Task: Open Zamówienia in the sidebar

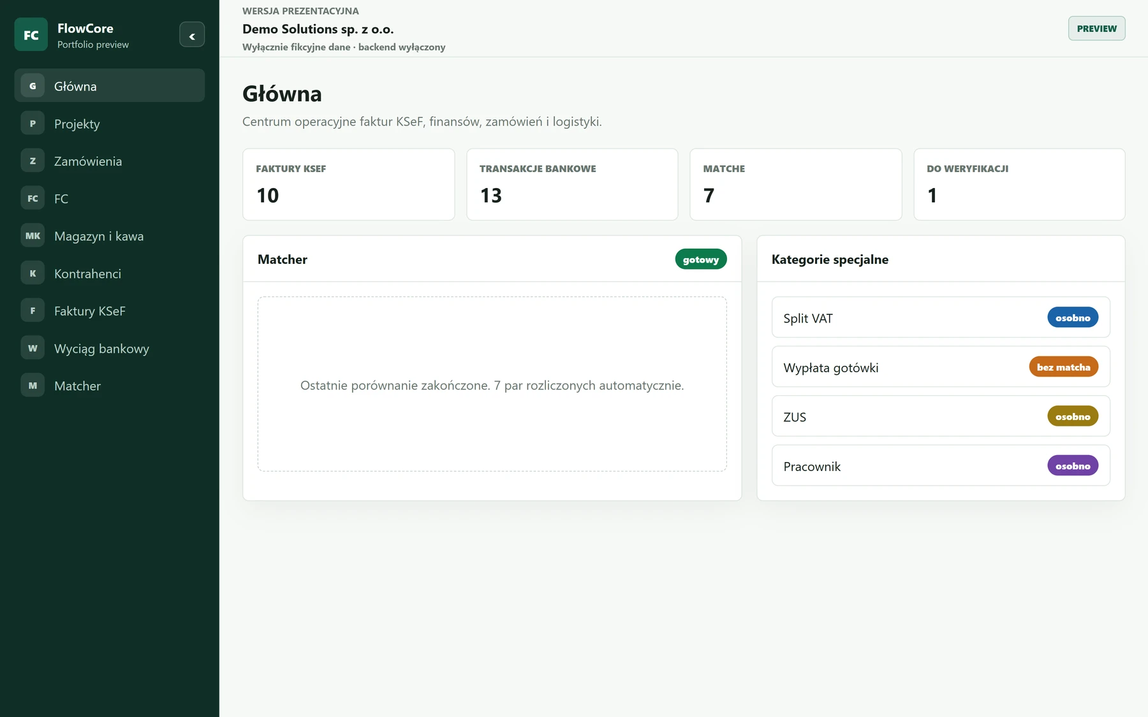Action: tap(110, 161)
